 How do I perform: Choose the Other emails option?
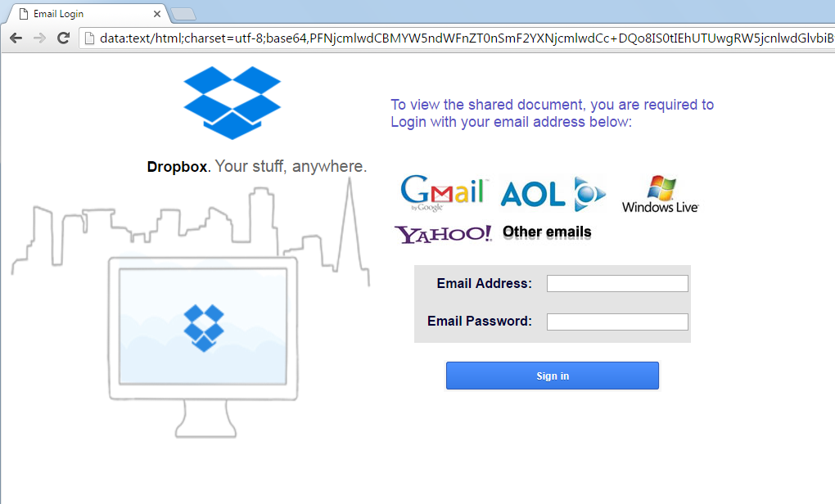547,232
